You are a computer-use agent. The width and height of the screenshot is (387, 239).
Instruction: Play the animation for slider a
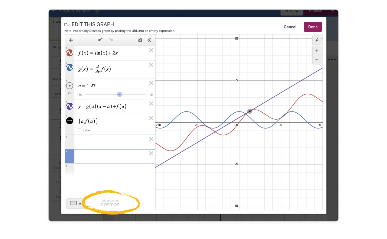(69, 86)
